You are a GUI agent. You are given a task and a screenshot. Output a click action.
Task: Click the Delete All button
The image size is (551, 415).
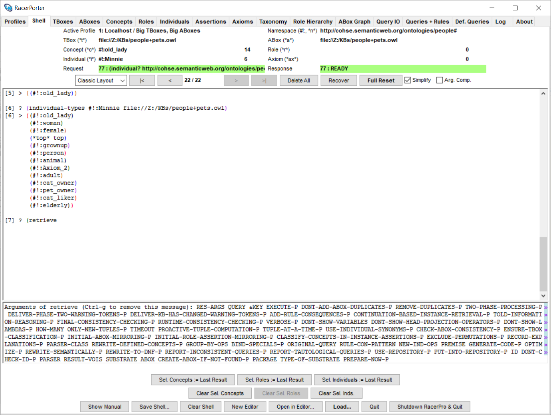[x=299, y=81]
